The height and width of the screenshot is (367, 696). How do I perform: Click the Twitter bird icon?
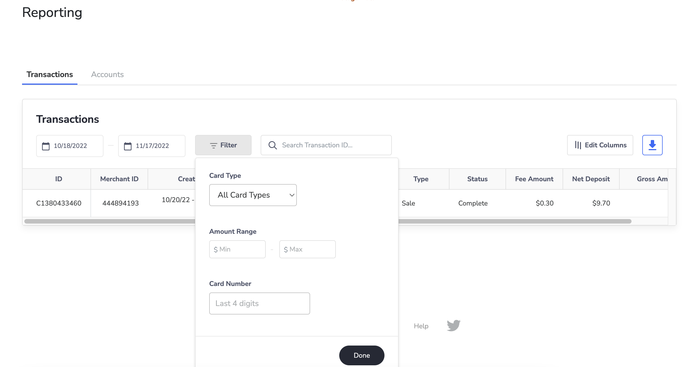[452, 326]
